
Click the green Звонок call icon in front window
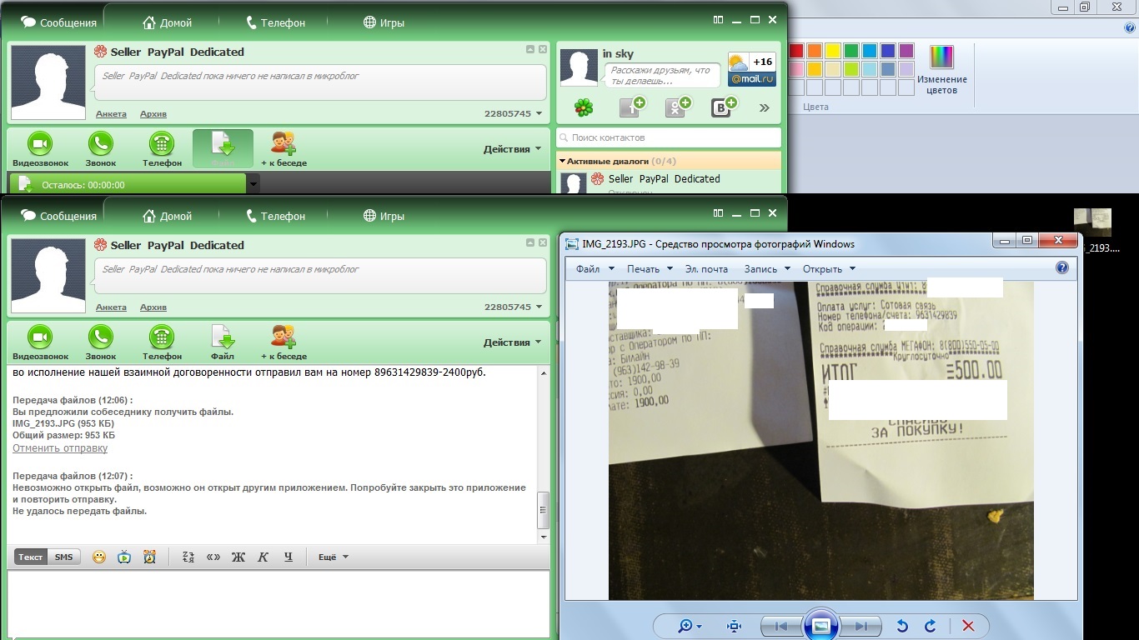pos(101,342)
